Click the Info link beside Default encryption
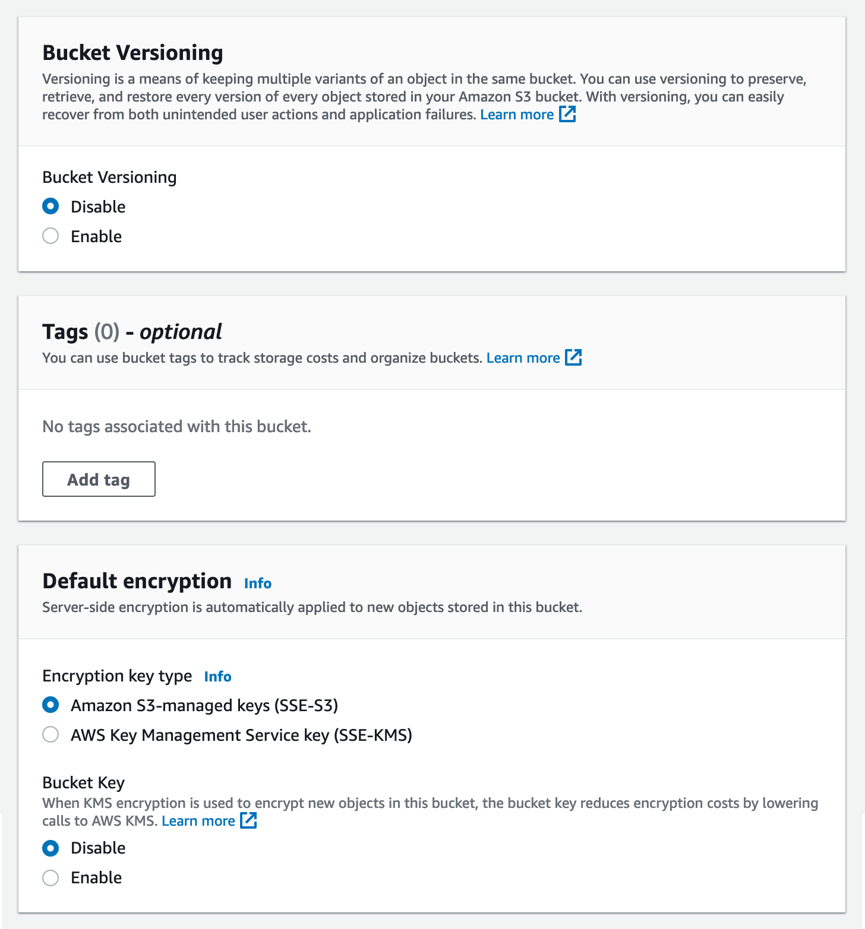865x929 pixels. 257,583
